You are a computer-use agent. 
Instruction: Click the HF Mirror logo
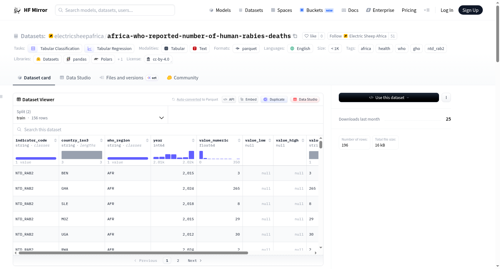[x=31, y=10]
